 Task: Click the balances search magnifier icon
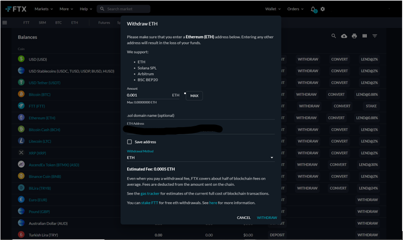click(x=333, y=36)
